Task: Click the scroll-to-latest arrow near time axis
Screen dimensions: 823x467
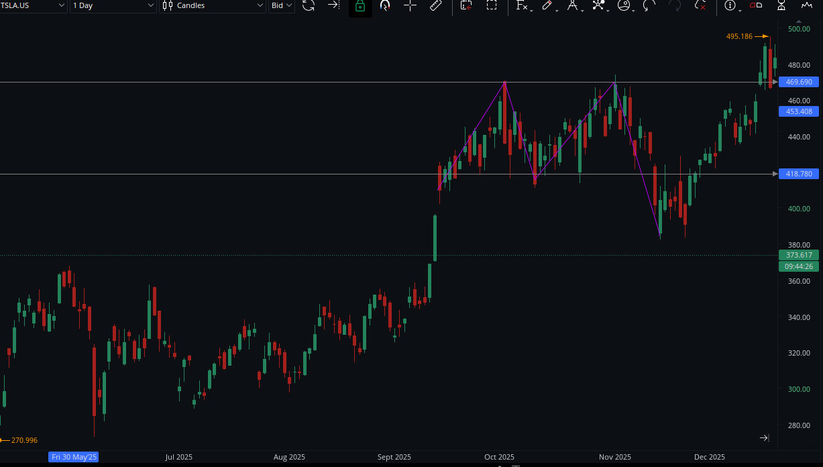Action: (764, 437)
